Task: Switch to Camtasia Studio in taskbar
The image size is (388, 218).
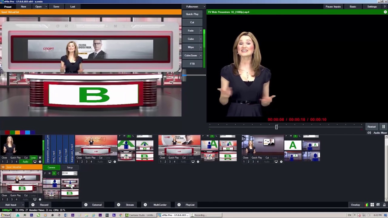Action: point(141,215)
